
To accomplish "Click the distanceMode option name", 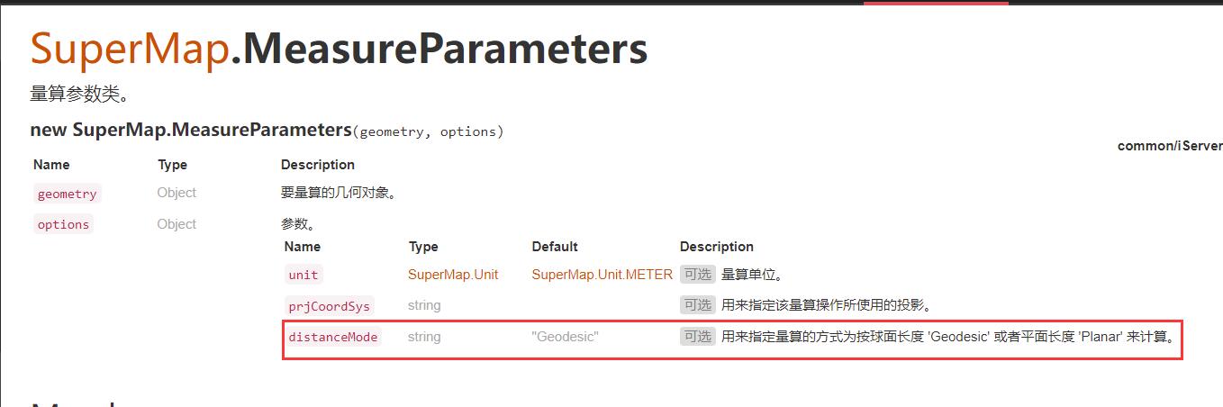I will (x=333, y=337).
